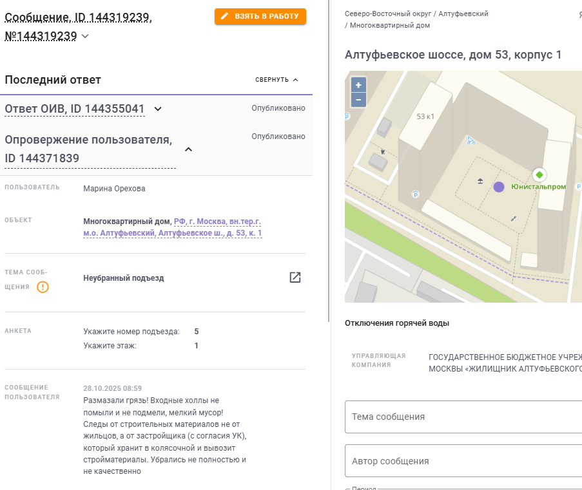
Task: Click the orange warning icon near topic
Action: [x=43, y=287]
